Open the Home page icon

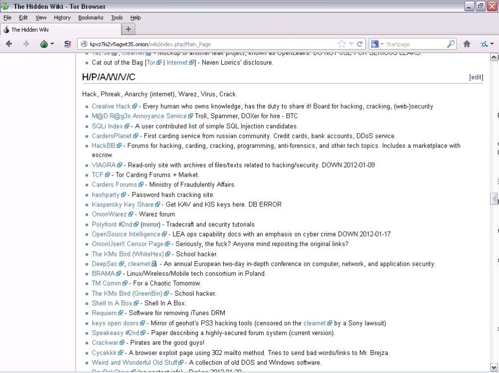click(466, 44)
